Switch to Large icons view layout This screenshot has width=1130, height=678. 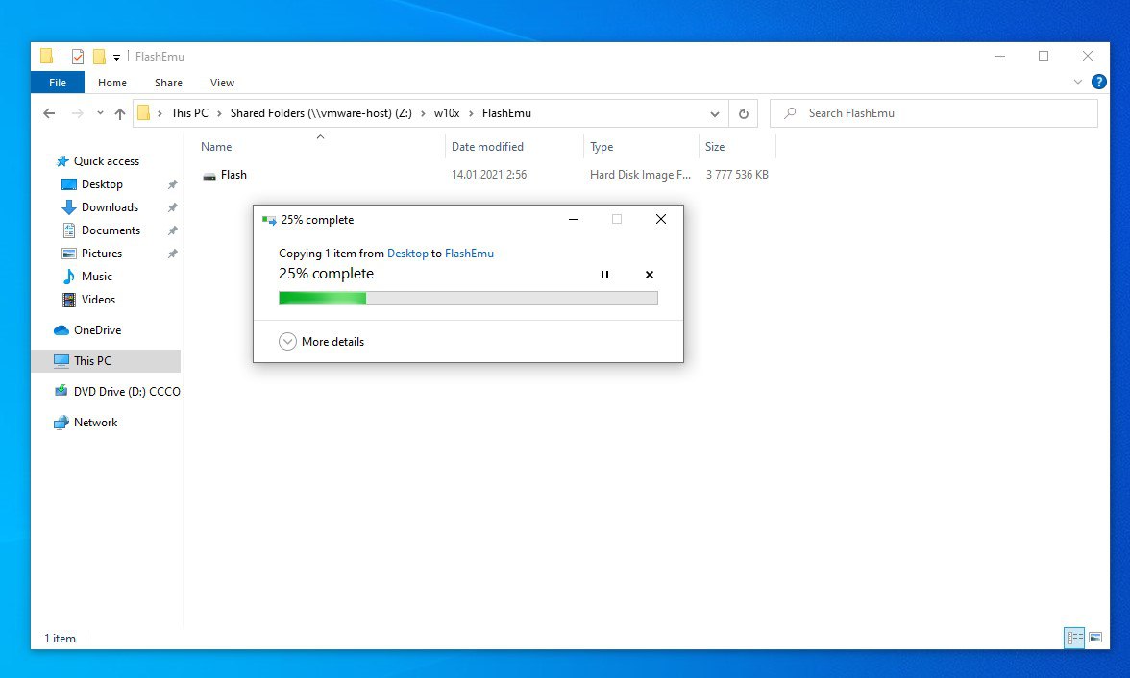click(1095, 638)
